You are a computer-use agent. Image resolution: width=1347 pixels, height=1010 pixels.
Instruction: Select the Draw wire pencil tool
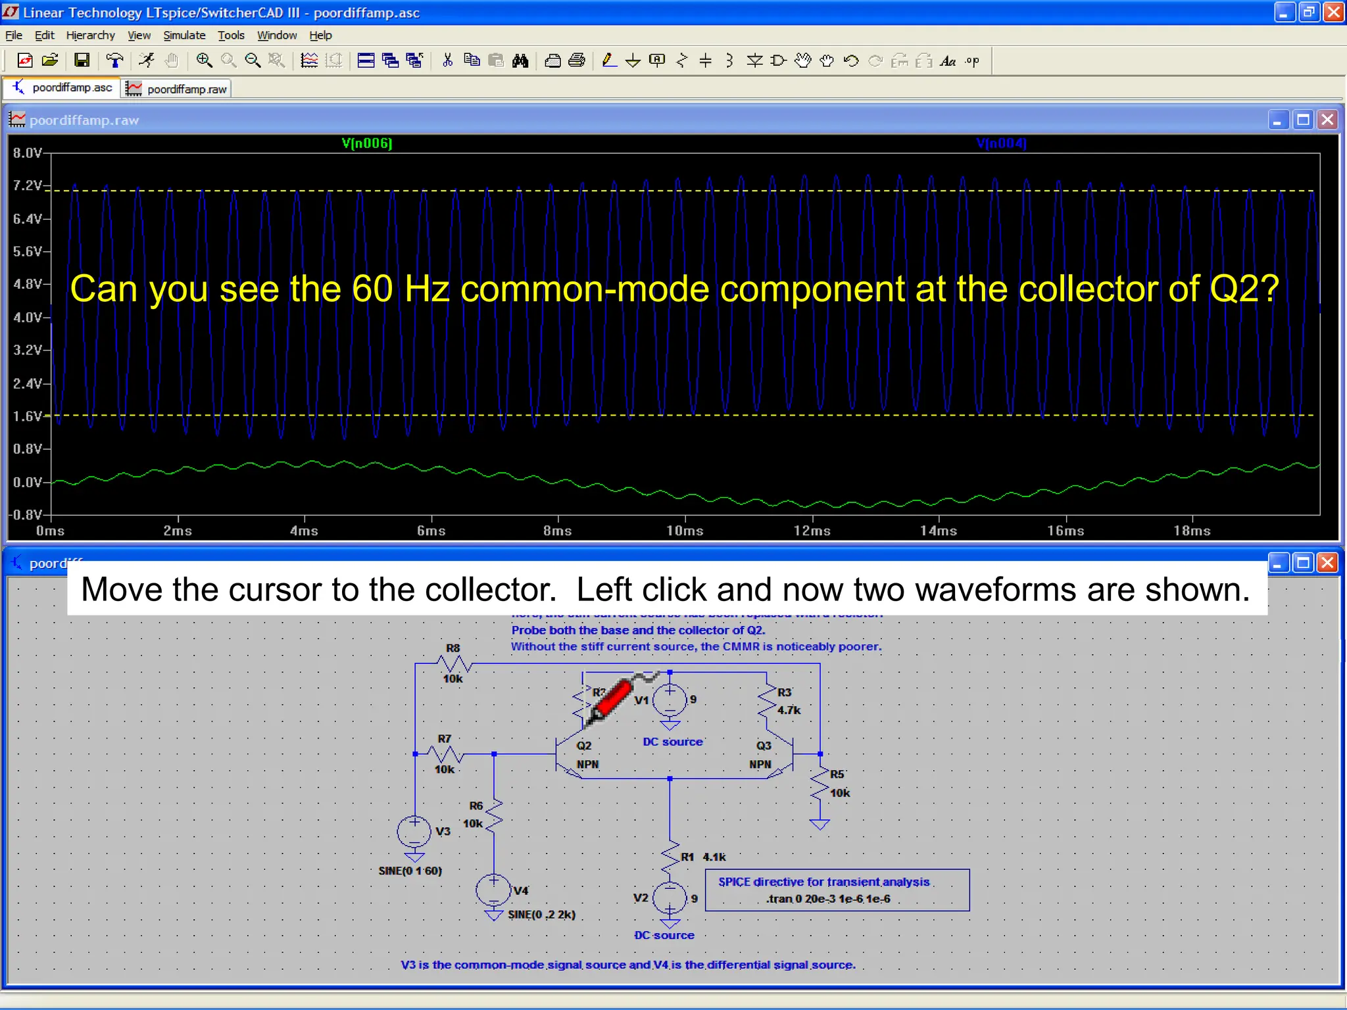(x=609, y=61)
